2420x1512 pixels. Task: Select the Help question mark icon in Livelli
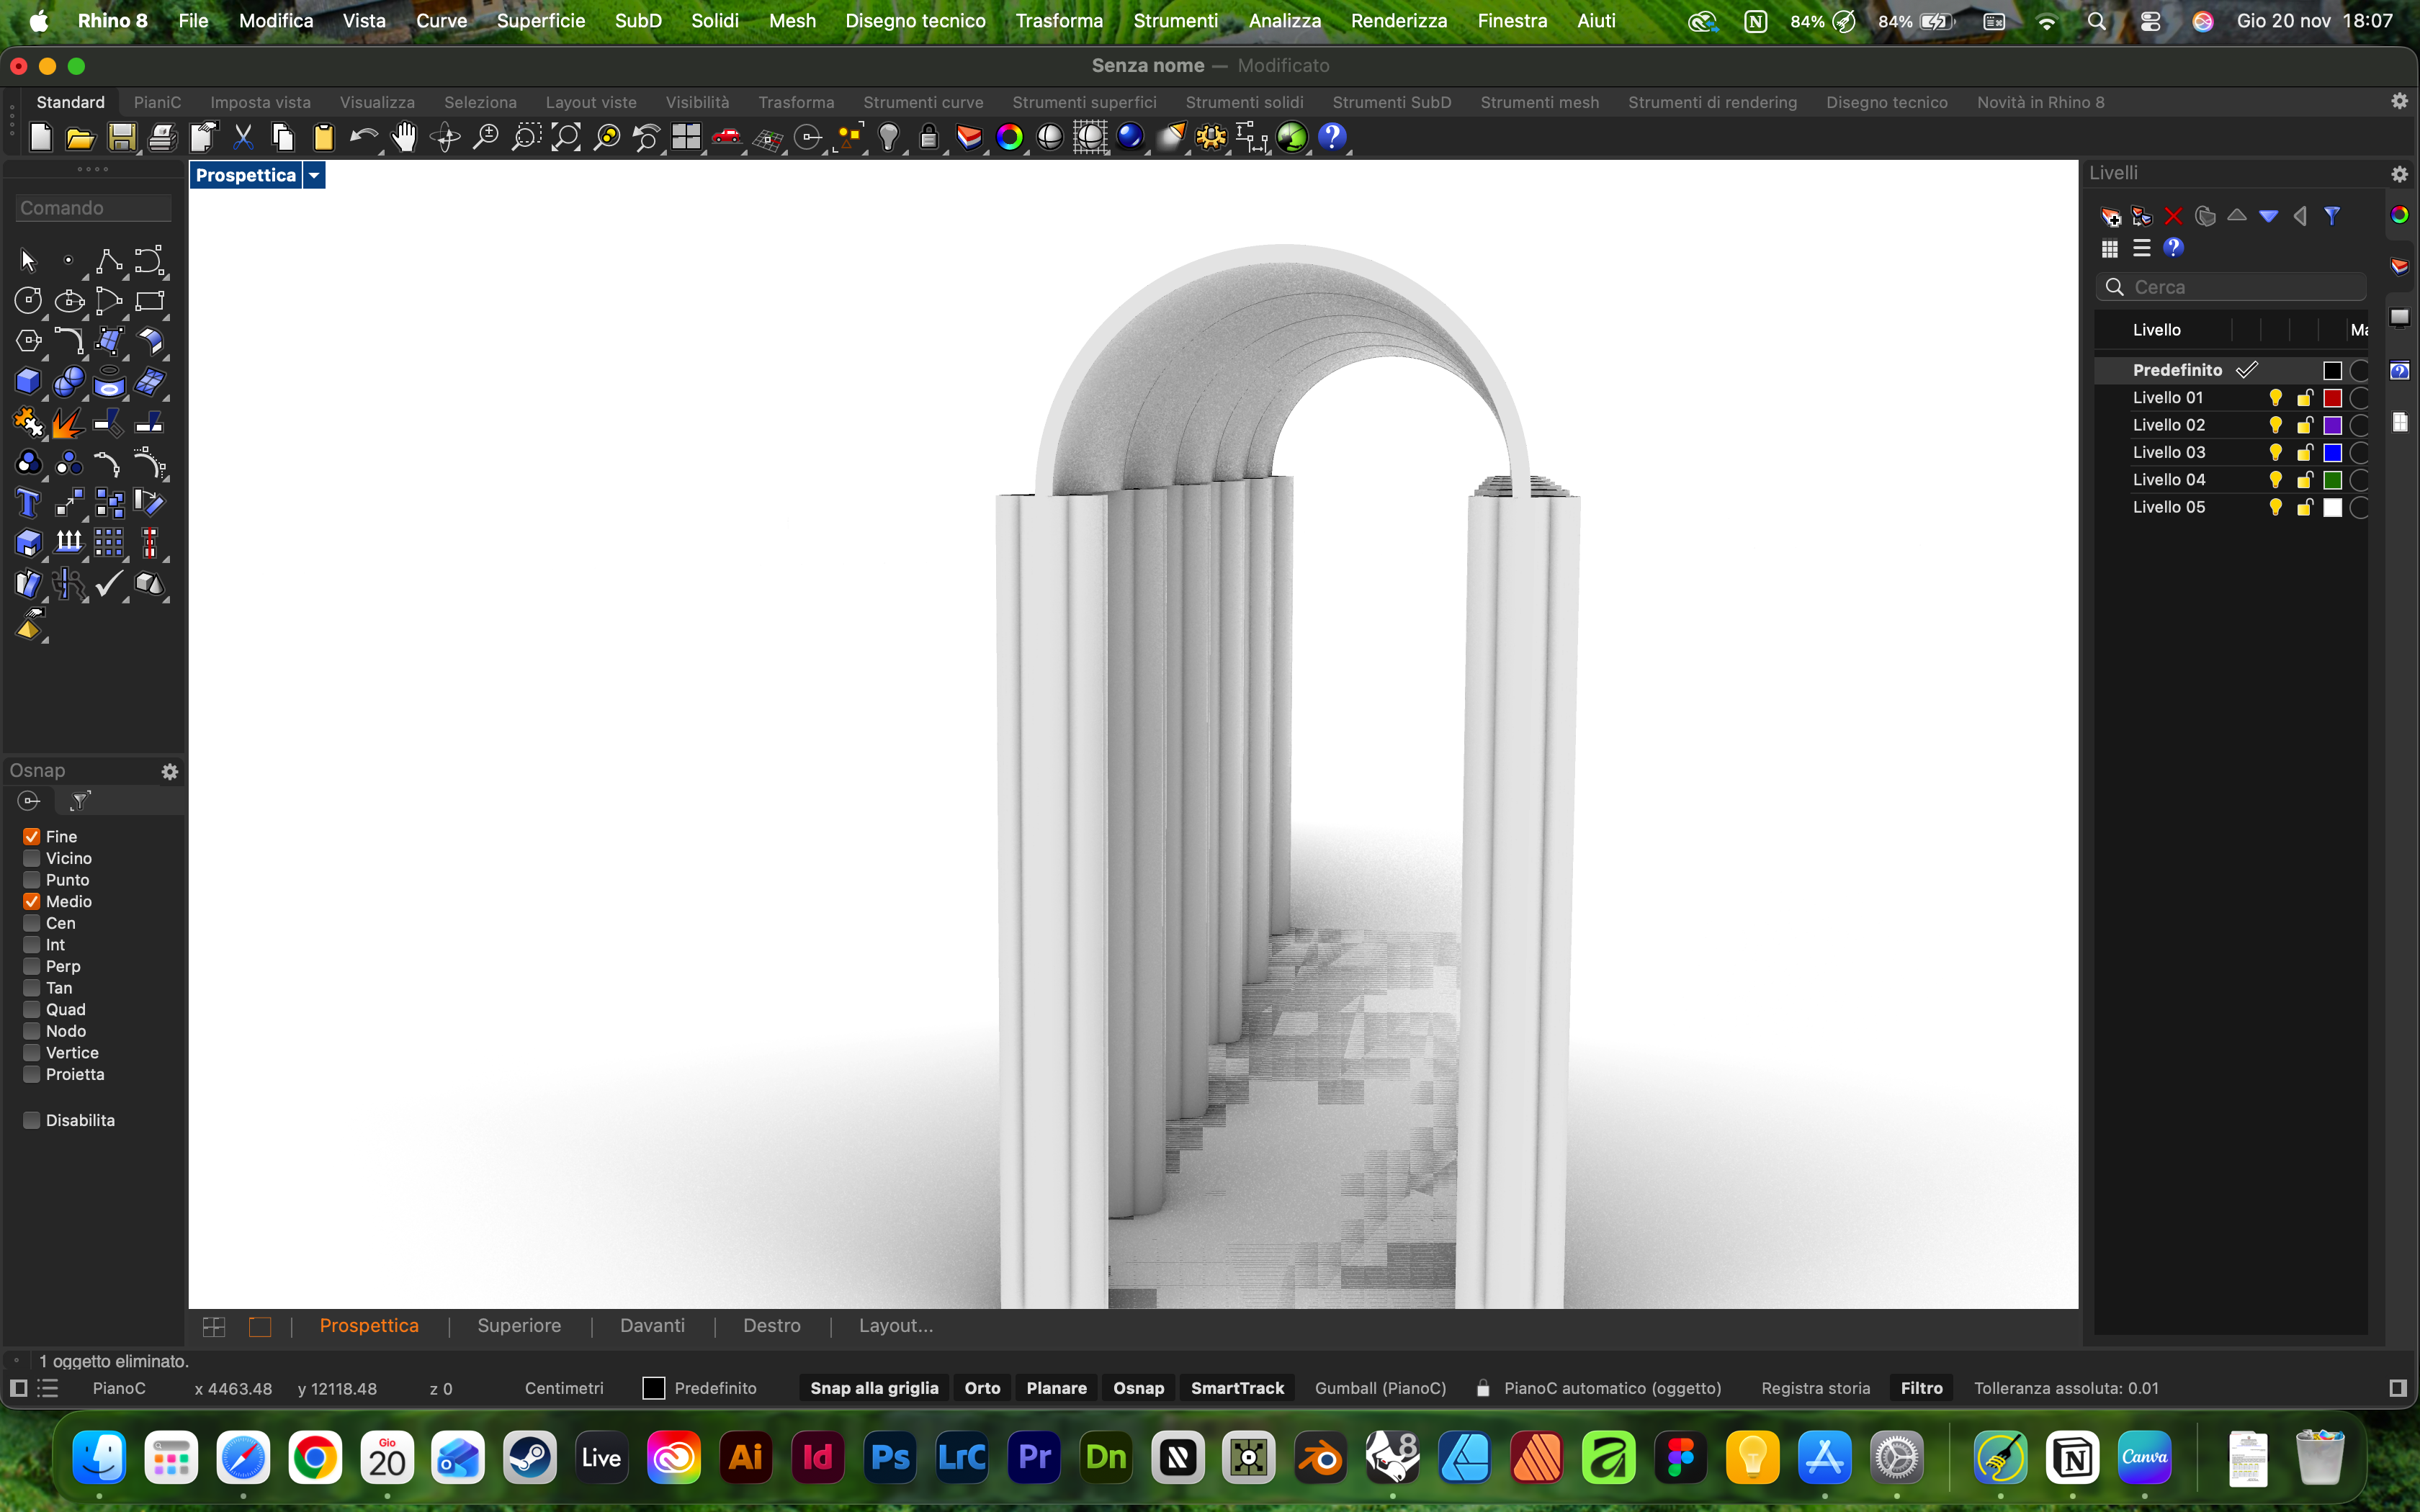(x=2175, y=248)
